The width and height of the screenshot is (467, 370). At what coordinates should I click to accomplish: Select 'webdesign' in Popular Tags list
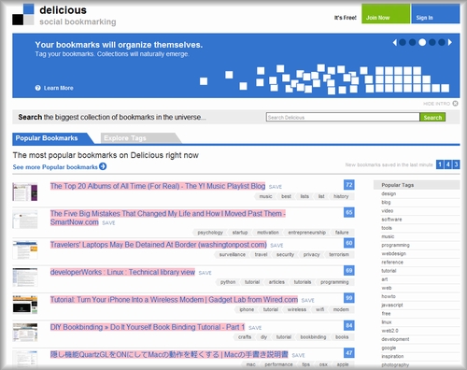coord(393,253)
